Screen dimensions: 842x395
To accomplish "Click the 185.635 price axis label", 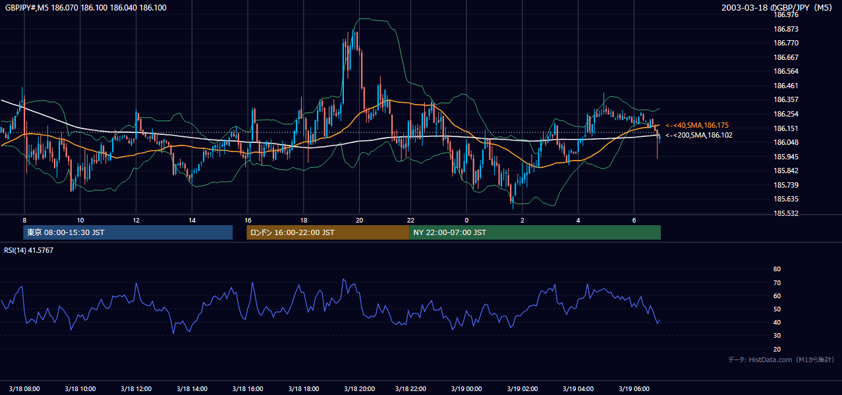I will pos(786,199).
